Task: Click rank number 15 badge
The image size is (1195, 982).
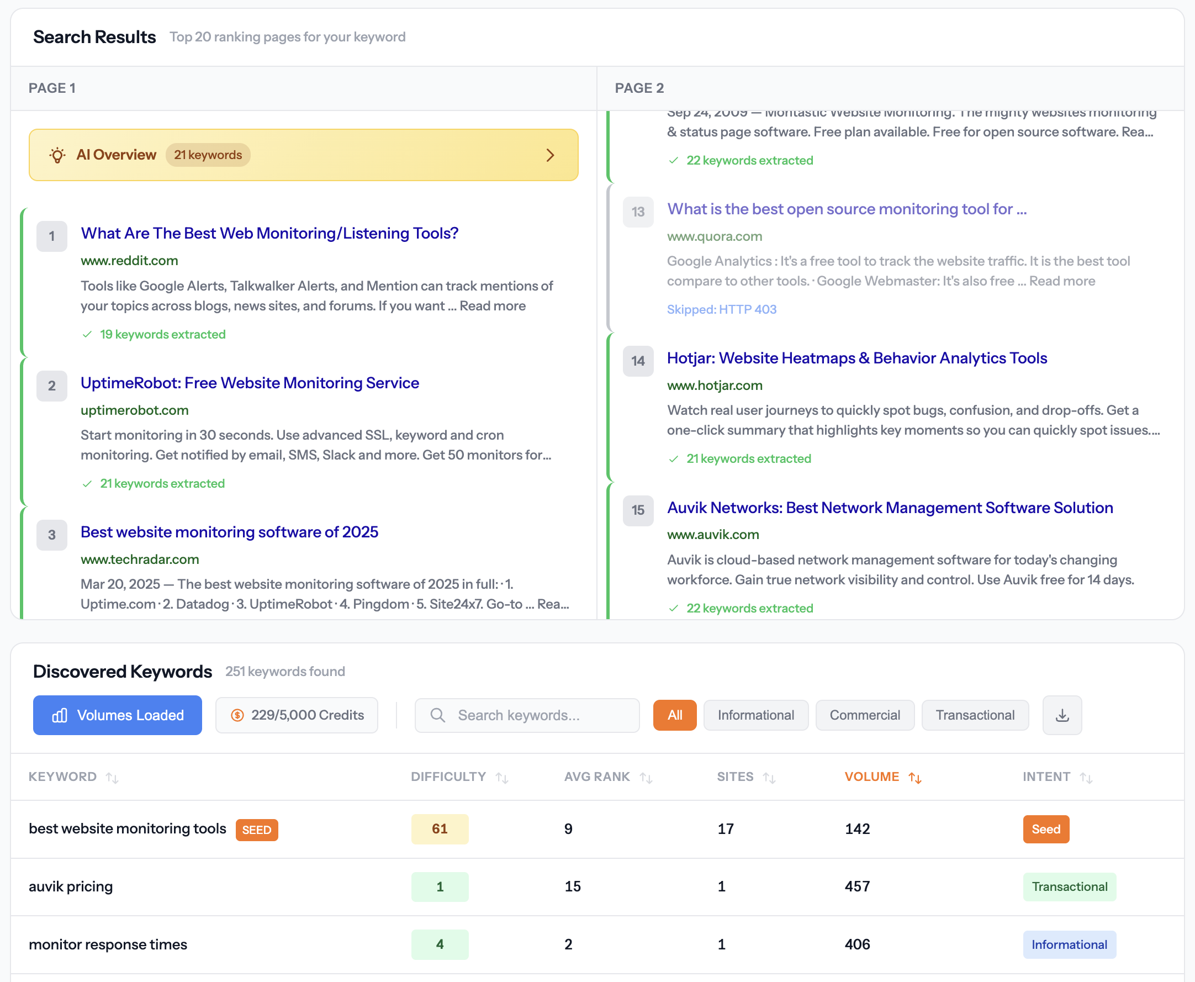Action: [x=638, y=510]
